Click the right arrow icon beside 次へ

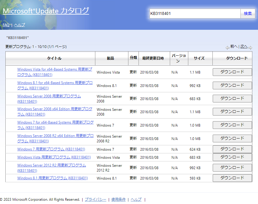click(250, 48)
